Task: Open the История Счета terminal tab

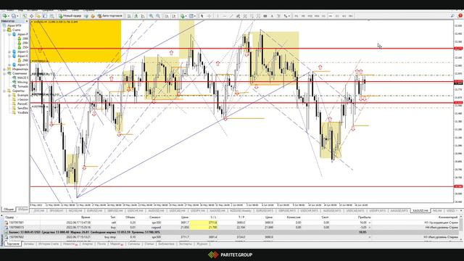Action: click(x=49, y=244)
